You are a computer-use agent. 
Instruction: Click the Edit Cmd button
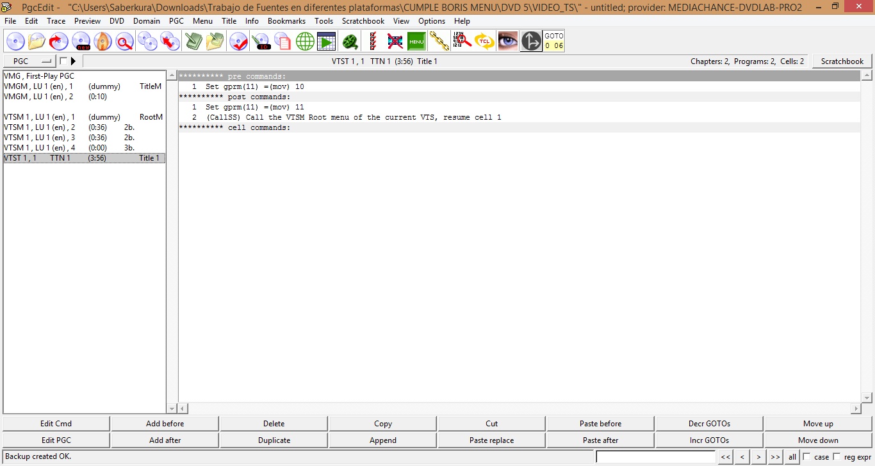coord(56,424)
